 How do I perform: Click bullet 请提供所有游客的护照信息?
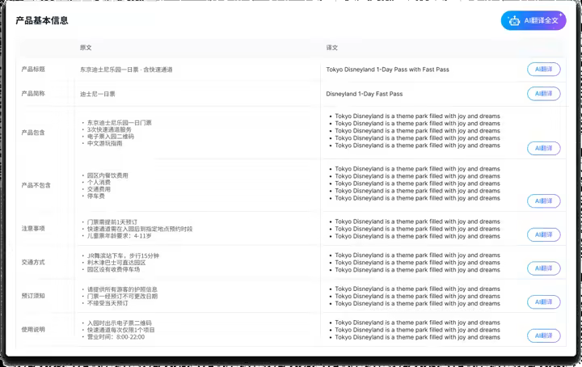(x=122, y=289)
